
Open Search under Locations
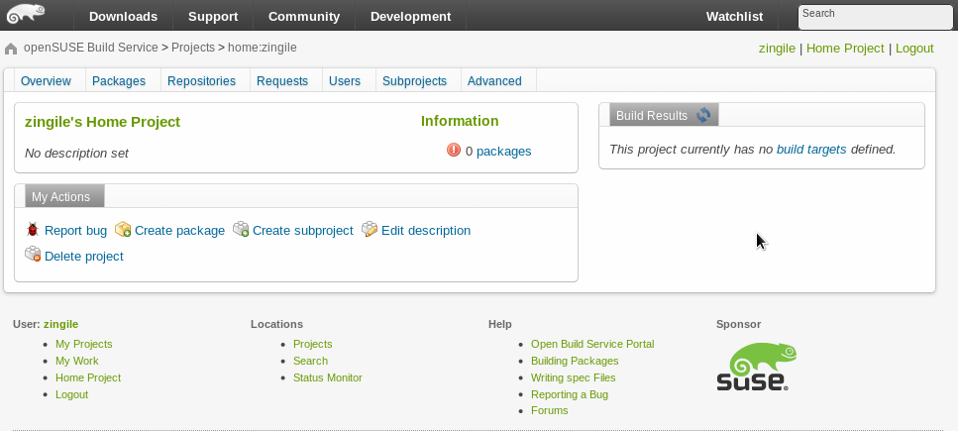(310, 361)
